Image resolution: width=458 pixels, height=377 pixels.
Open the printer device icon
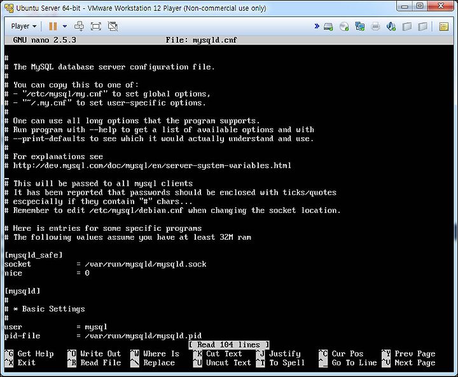375,27
